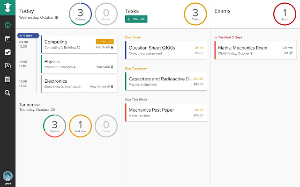Viewport: 300px width, 187px height.
Task: Click progress indicator on Question Sheet Q100s
Action: (201, 53)
